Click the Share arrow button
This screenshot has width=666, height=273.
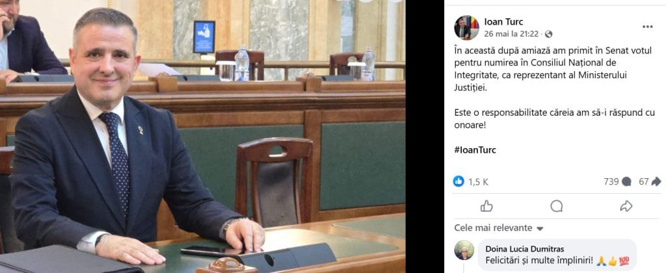[626, 206]
